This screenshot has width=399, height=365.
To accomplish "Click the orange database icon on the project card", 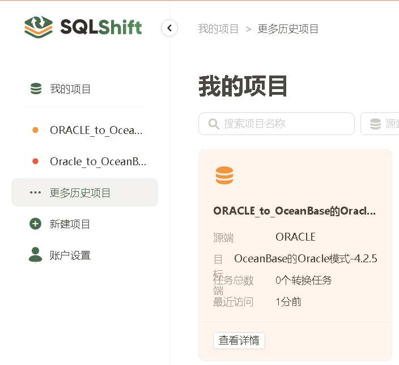I will [x=224, y=175].
